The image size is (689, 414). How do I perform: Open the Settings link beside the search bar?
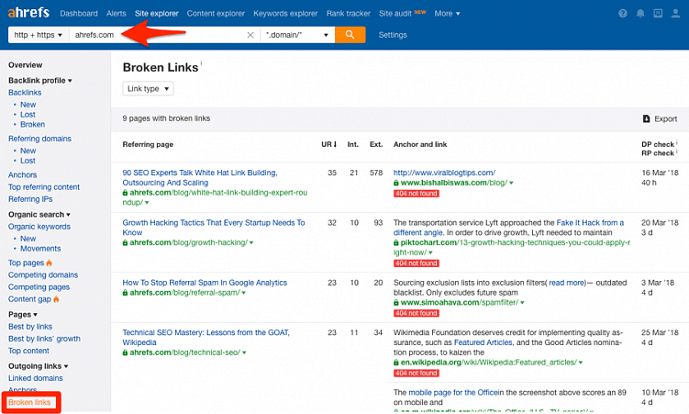click(393, 35)
